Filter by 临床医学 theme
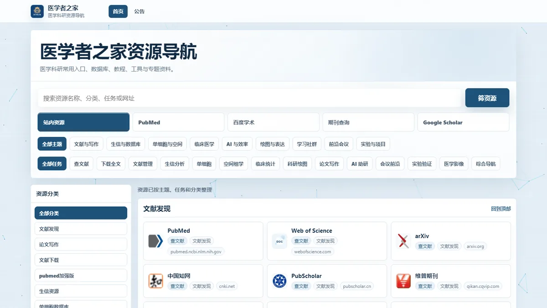547x308 pixels. [x=204, y=144]
